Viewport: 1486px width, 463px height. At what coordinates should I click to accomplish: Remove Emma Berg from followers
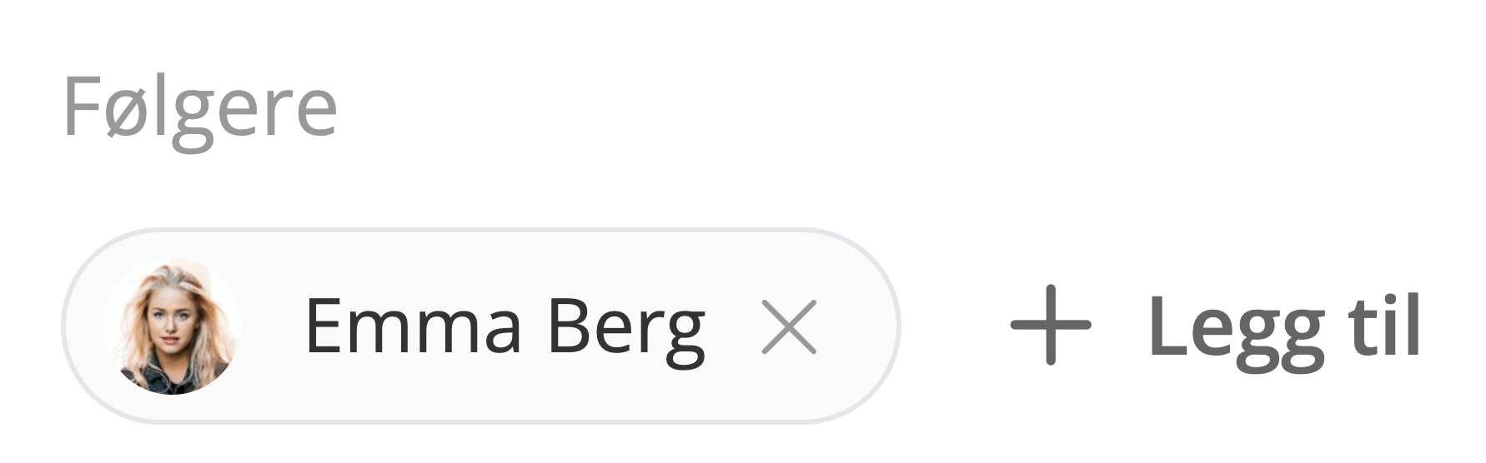[x=789, y=326]
